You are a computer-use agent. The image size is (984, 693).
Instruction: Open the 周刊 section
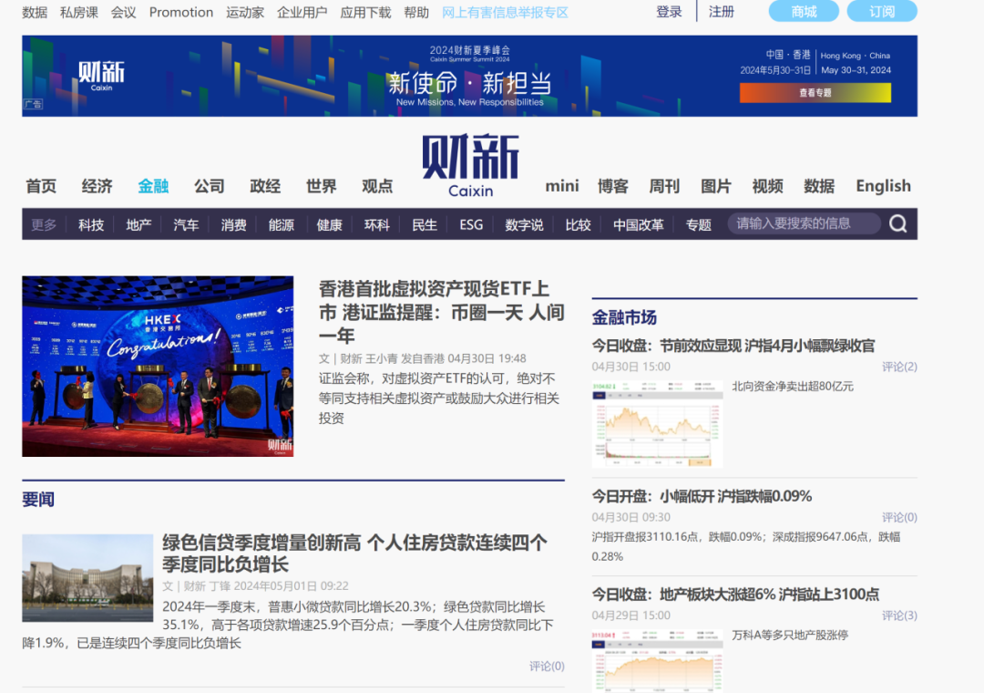[x=664, y=186]
